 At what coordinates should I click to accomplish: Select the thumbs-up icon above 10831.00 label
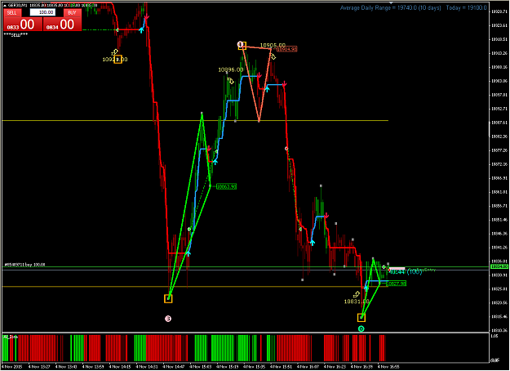click(x=357, y=294)
